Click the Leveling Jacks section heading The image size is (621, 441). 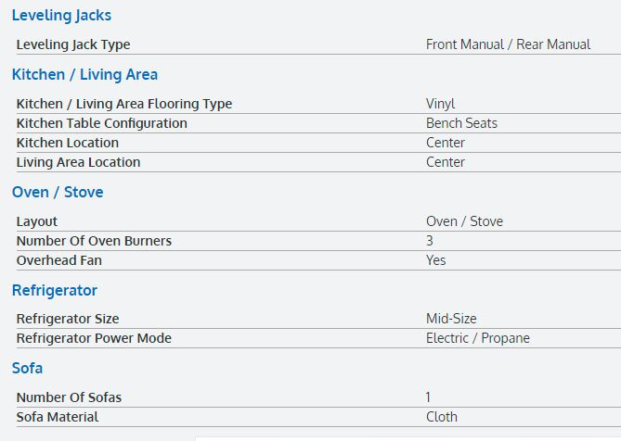[x=61, y=15]
